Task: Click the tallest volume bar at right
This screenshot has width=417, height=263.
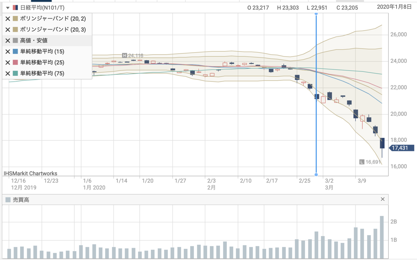Action: (x=382, y=237)
